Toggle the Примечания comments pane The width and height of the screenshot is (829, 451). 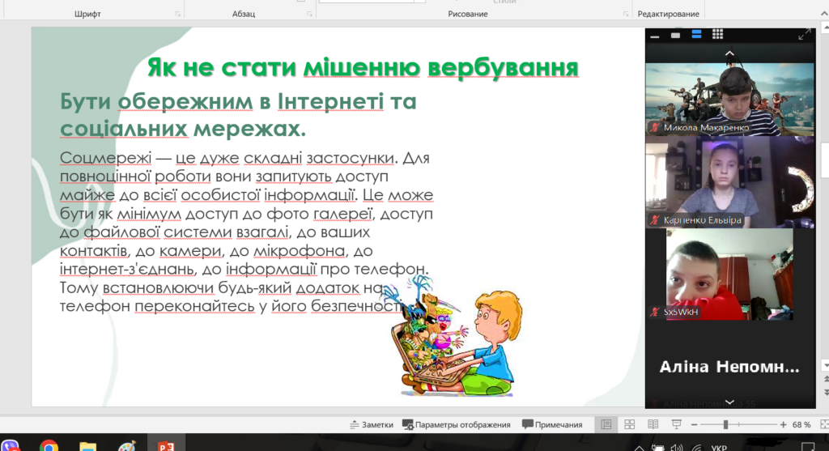(552, 424)
